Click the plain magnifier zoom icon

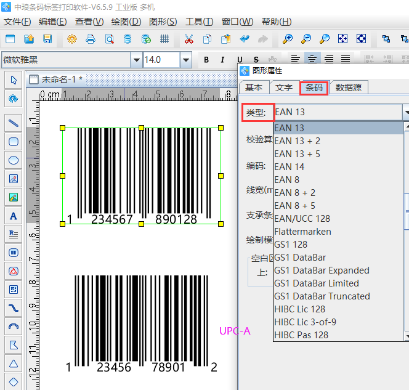click(325, 39)
